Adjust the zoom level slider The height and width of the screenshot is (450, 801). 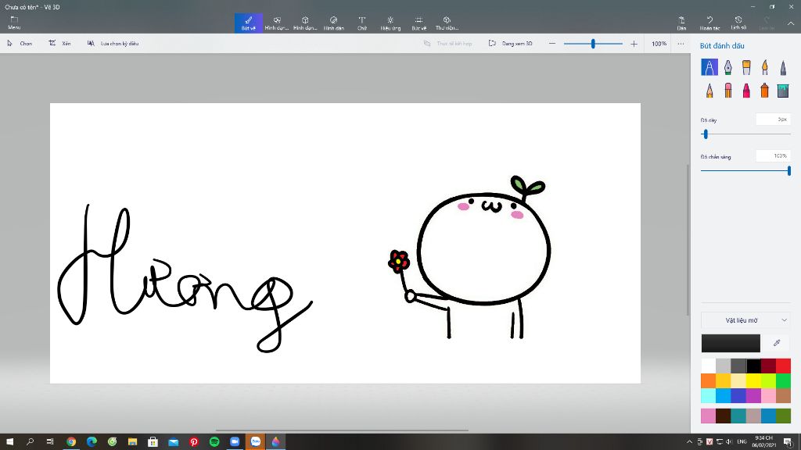(593, 44)
